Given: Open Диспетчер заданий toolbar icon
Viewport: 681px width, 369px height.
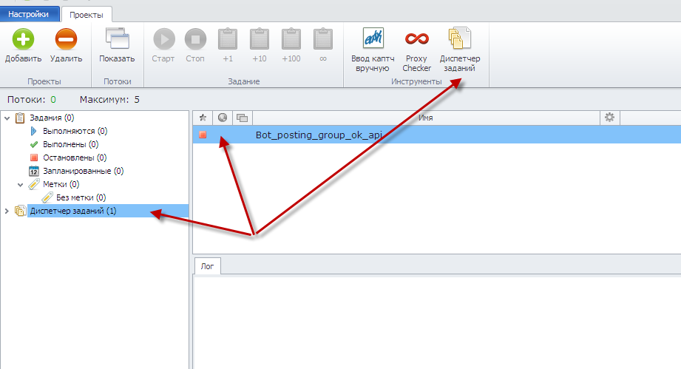Looking at the screenshot, I should pyautogui.click(x=459, y=38).
